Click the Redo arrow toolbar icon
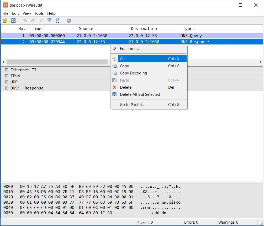Screen dimensions: 264x226 (x=33, y=21)
